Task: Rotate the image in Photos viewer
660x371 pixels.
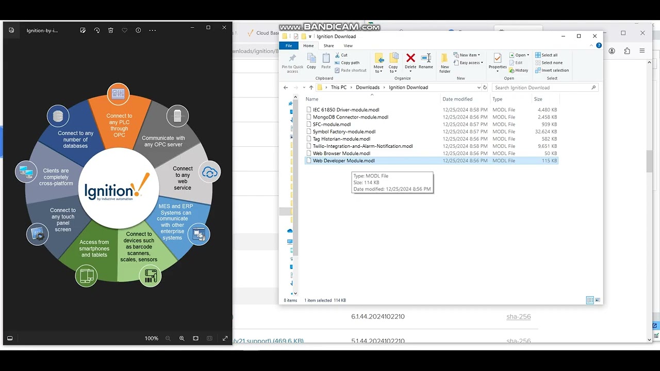Action: click(x=97, y=30)
